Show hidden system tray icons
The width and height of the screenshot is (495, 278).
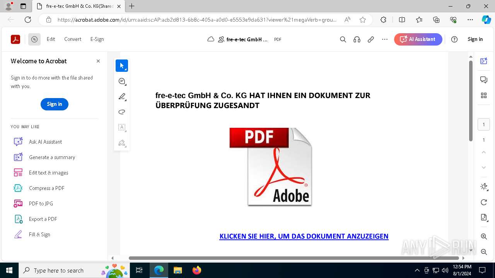tap(417, 270)
